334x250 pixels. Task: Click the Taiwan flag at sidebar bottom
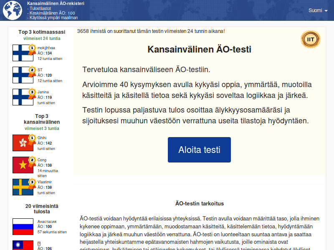point(22,245)
